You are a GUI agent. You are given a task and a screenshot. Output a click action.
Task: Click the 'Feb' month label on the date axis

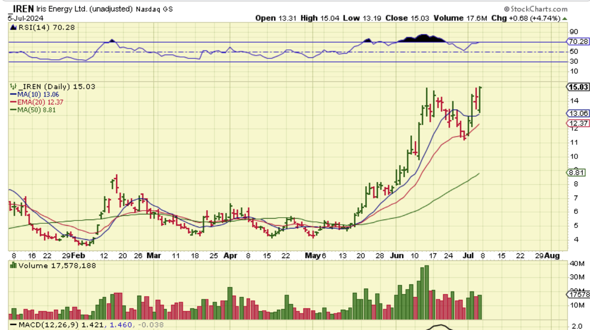click(79, 256)
